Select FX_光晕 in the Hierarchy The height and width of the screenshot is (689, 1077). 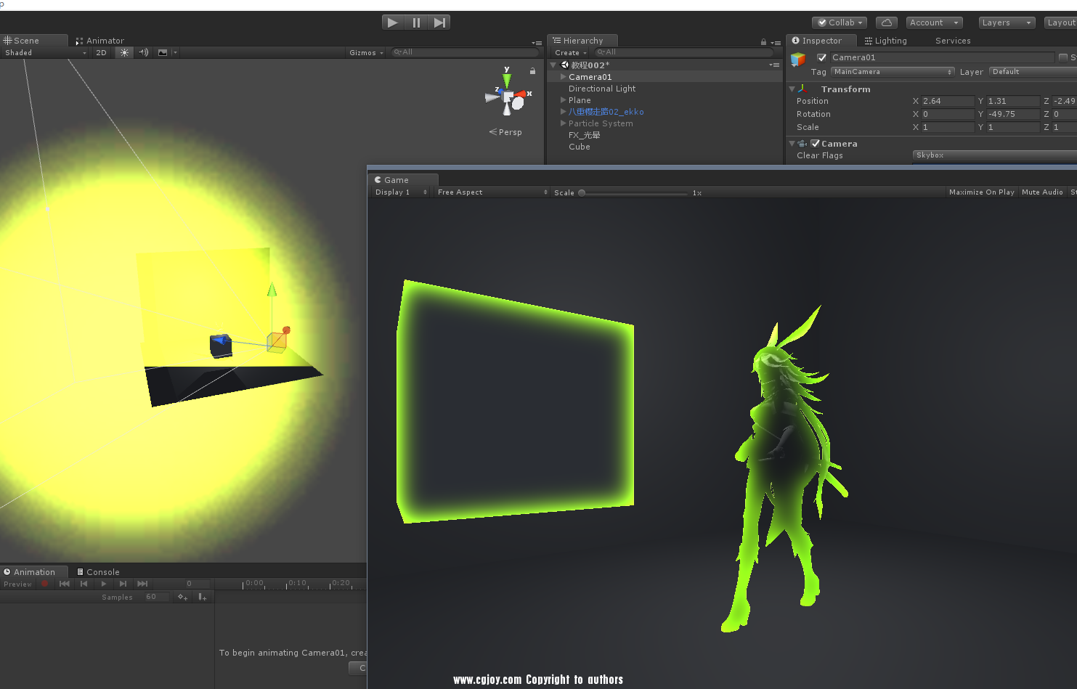(x=584, y=135)
